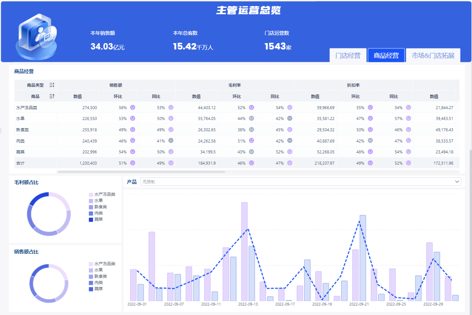
Task: Toggle 熟食类 legend in 销售额占比 chart
Action: click(98, 276)
